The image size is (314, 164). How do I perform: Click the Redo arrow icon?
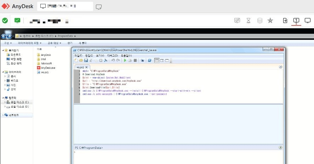118,60
